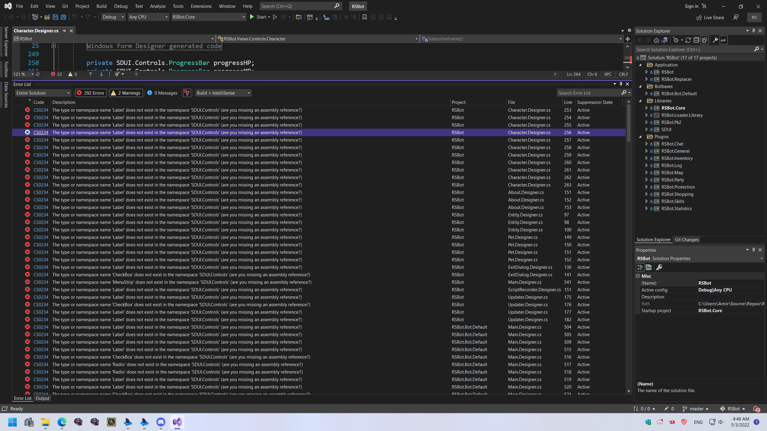Toggle the 0 Messages filter
Screen dimensions: 767x431
162,93
